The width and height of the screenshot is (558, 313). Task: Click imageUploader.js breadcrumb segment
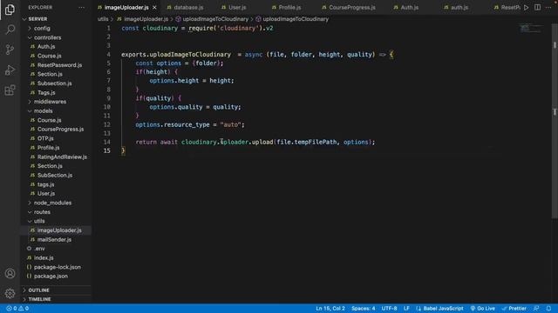[146, 19]
